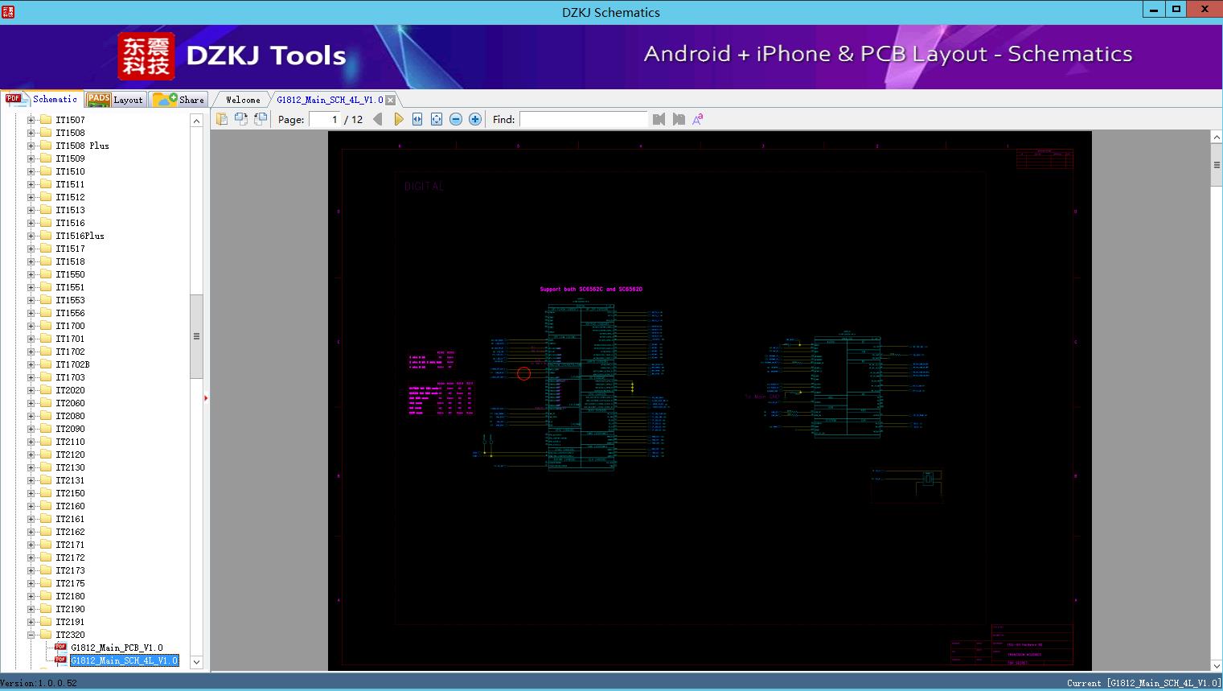Click the find previous icon
The width and height of the screenshot is (1223, 691).
click(659, 119)
